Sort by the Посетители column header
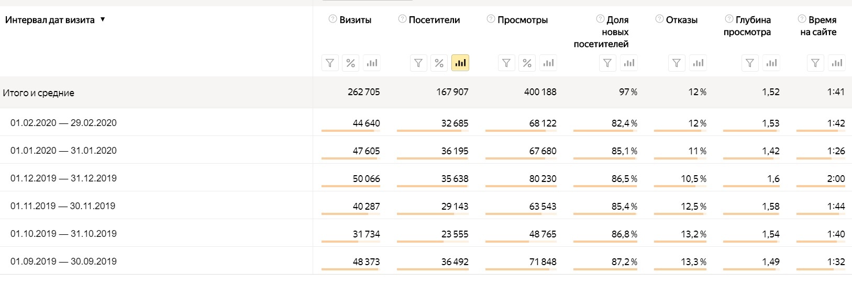852x285 pixels. point(434,20)
